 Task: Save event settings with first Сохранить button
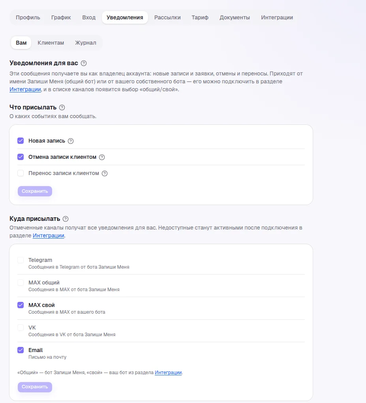(x=35, y=191)
